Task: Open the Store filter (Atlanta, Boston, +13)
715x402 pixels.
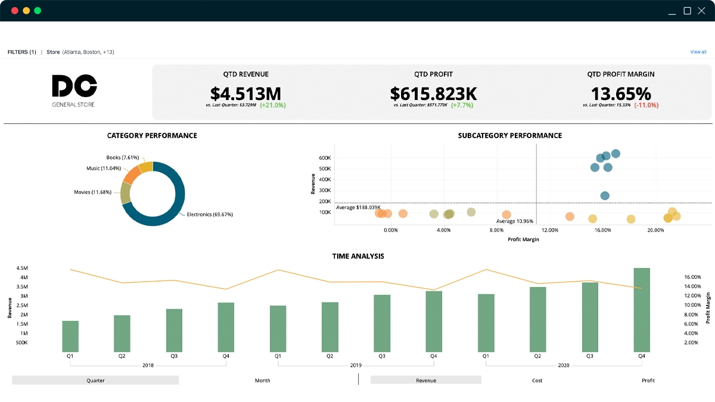Action: coord(80,52)
